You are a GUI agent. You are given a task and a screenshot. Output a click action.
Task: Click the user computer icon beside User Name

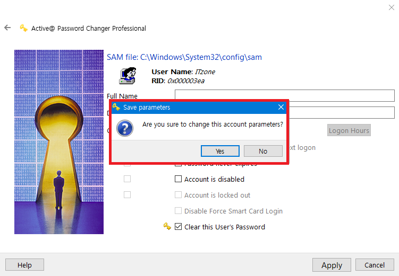click(x=128, y=76)
